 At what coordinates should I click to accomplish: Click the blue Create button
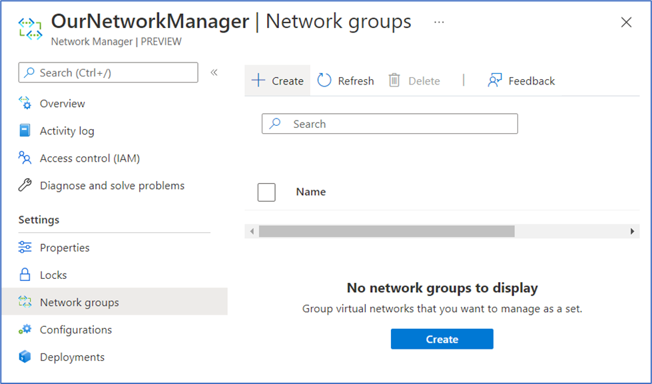442,339
